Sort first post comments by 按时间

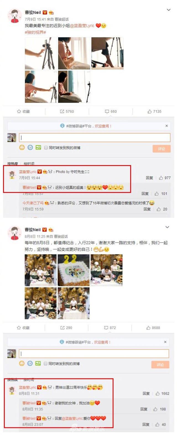click(29, 164)
